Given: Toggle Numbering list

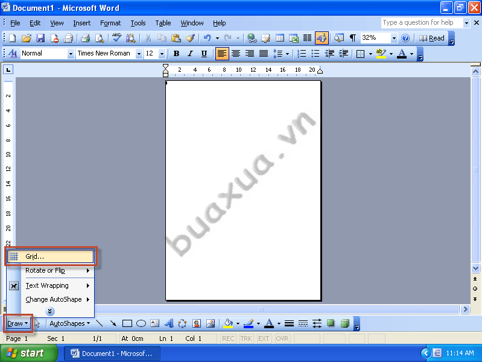Looking at the screenshot, I should click(x=302, y=54).
